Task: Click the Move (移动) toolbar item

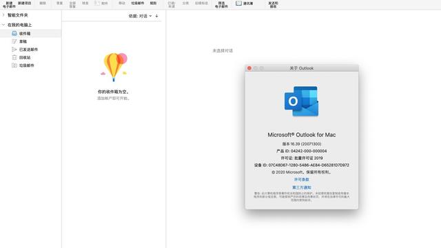Action: pyautogui.click(x=122, y=3)
